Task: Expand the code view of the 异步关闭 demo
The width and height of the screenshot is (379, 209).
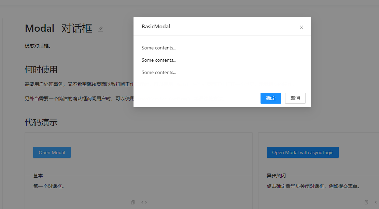Action: [377, 202]
